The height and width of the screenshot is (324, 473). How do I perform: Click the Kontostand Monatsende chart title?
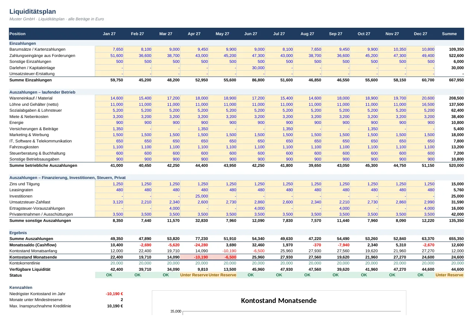pyautogui.click(x=279, y=300)
